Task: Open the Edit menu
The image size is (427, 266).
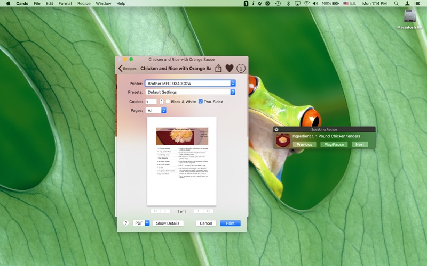Action: (49, 3)
